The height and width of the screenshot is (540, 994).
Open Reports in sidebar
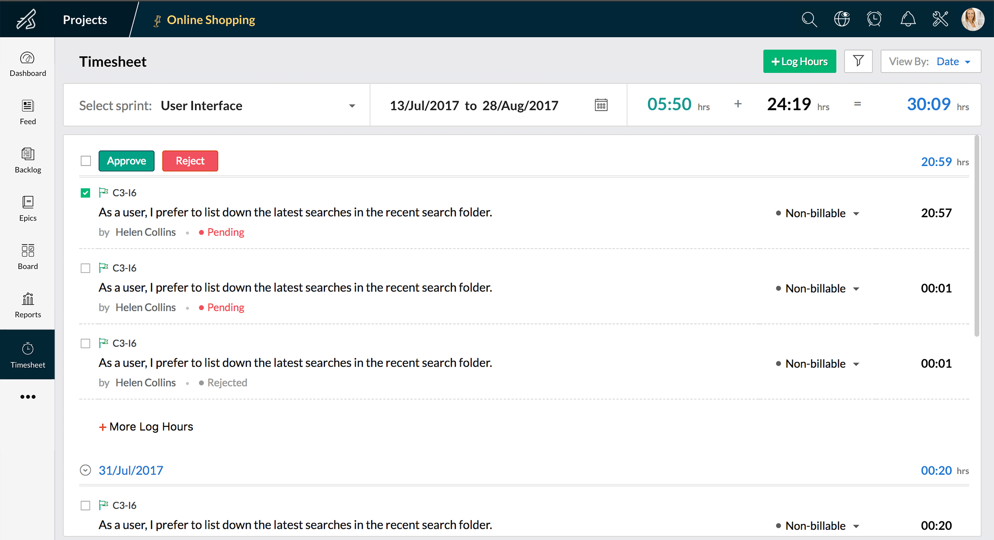28,305
